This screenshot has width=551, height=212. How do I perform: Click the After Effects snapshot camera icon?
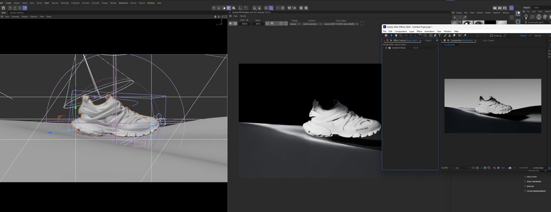[x=510, y=167]
